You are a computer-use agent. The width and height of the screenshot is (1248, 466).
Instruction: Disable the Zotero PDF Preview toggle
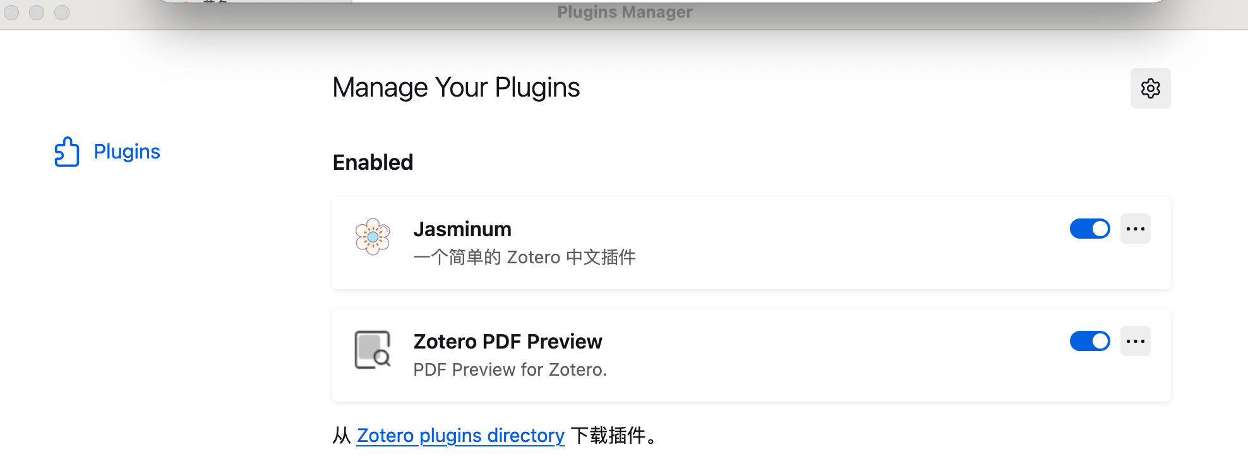pyautogui.click(x=1089, y=341)
